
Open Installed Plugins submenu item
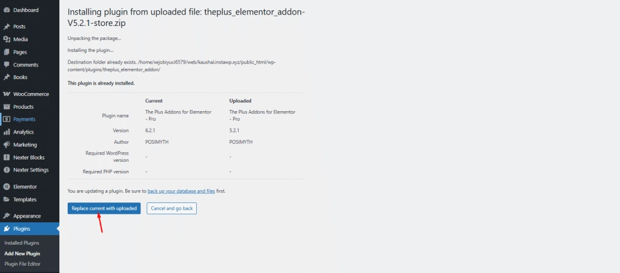click(x=22, y=243)
